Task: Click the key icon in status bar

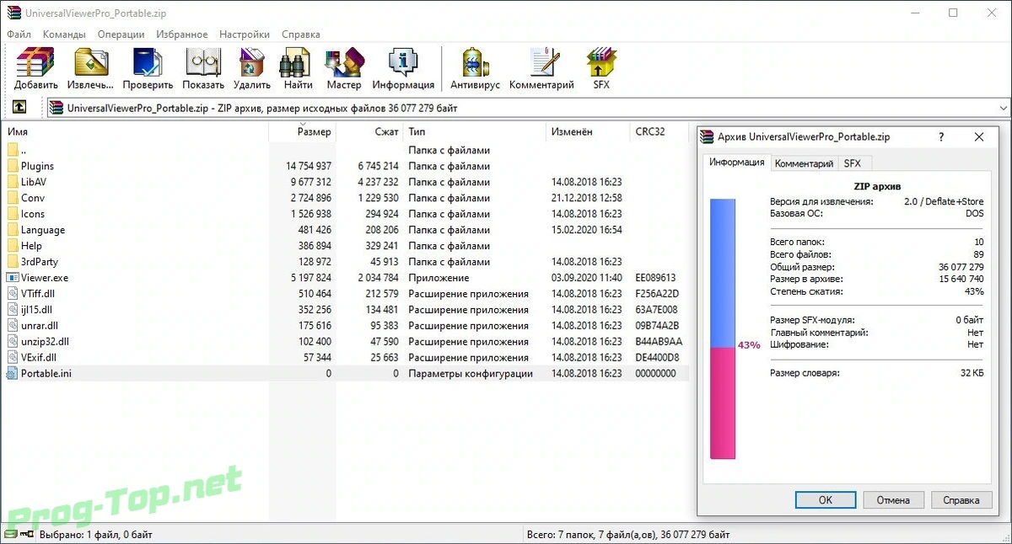Action: pos(25,534)
